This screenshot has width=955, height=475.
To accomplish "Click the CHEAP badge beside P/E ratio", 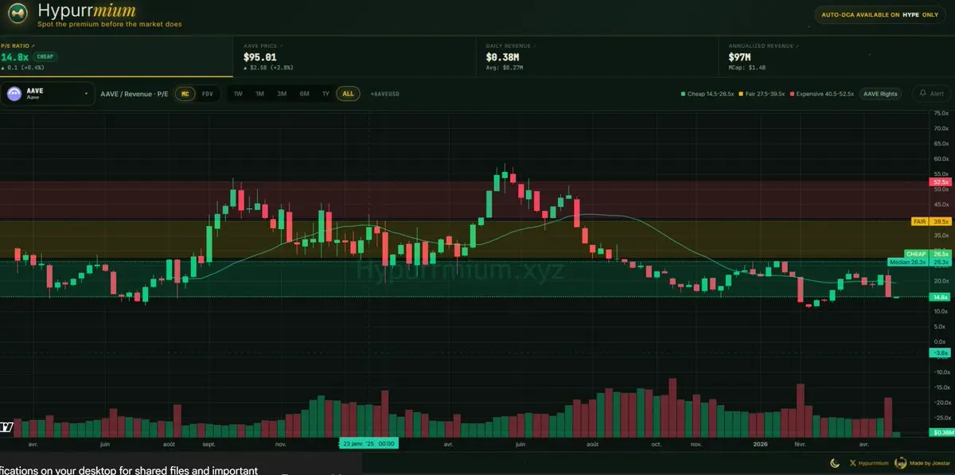I will 45,57.
